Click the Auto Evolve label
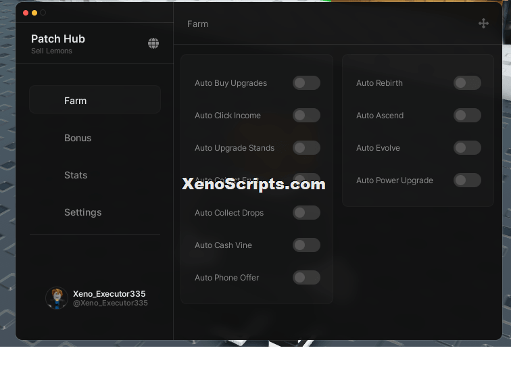The height and width of the screenshot is (367, 511). tap(378, 148)
